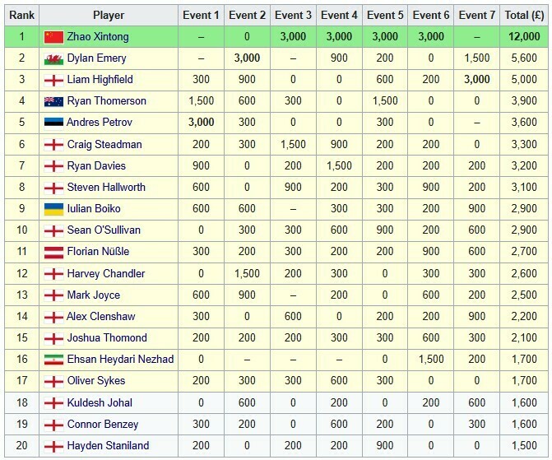552x460 pixels.
Task: Click the England flag beside Liam Highfield
Action: [x=53, y=80]
